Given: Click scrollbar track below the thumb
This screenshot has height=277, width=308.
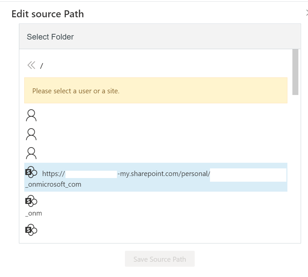Looking at the screenshot, I should click(x=295, y=166).
